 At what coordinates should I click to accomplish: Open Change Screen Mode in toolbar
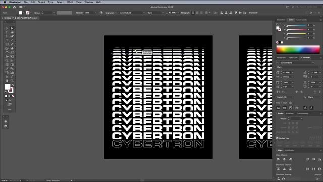point(9,104)
